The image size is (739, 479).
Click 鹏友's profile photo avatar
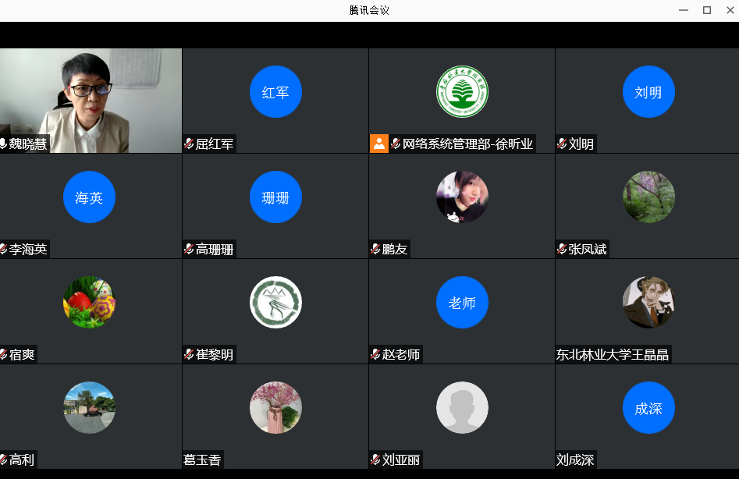pyautogui.click(x=462, y=197)
